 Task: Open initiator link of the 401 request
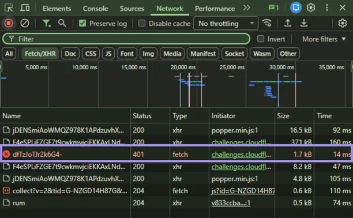tap(241, 155)
